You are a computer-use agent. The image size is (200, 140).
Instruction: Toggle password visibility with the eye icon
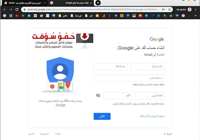[x=98, y=96]
